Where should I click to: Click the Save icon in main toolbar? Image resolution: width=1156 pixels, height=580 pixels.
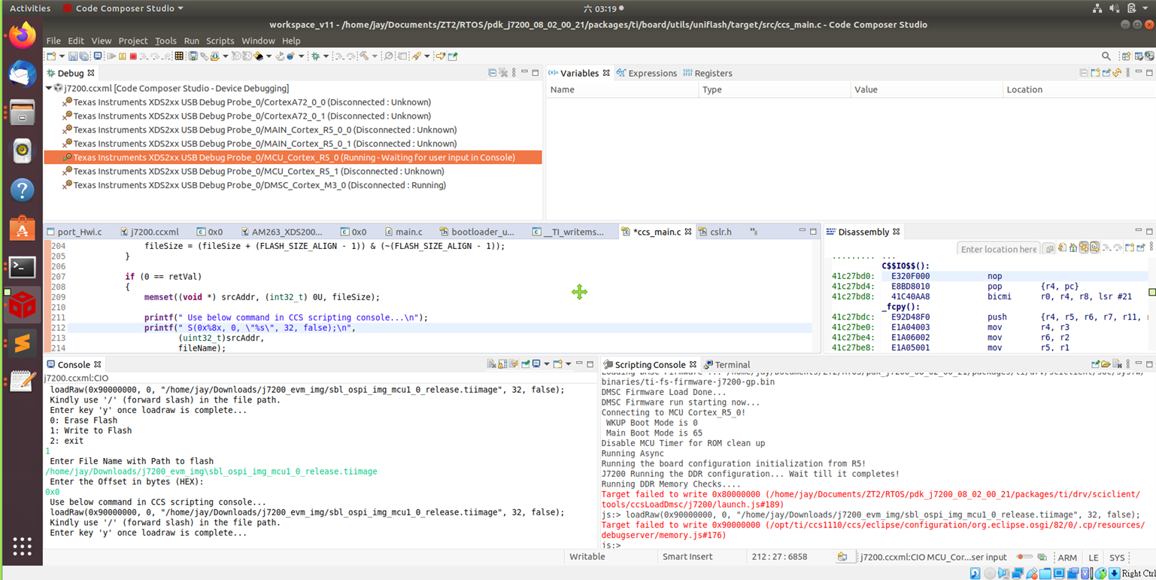point(73,56)
